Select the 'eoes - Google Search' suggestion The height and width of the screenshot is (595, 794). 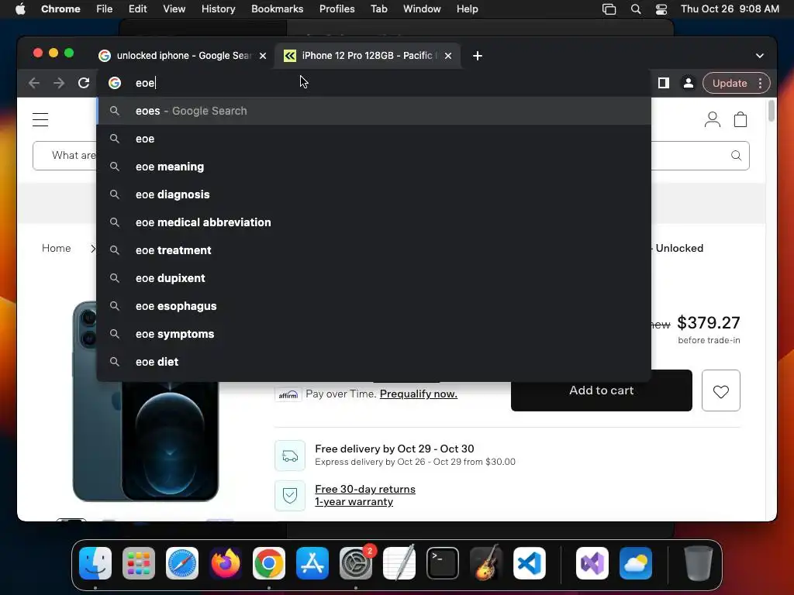(374, 111)
